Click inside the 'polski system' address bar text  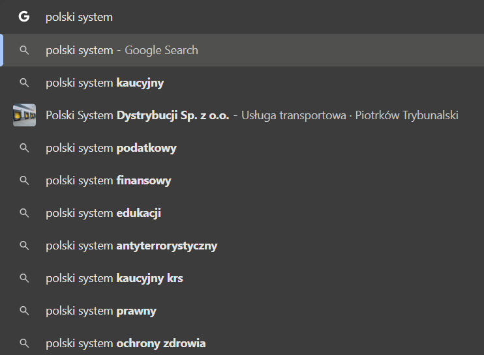[x=79, y=17]
